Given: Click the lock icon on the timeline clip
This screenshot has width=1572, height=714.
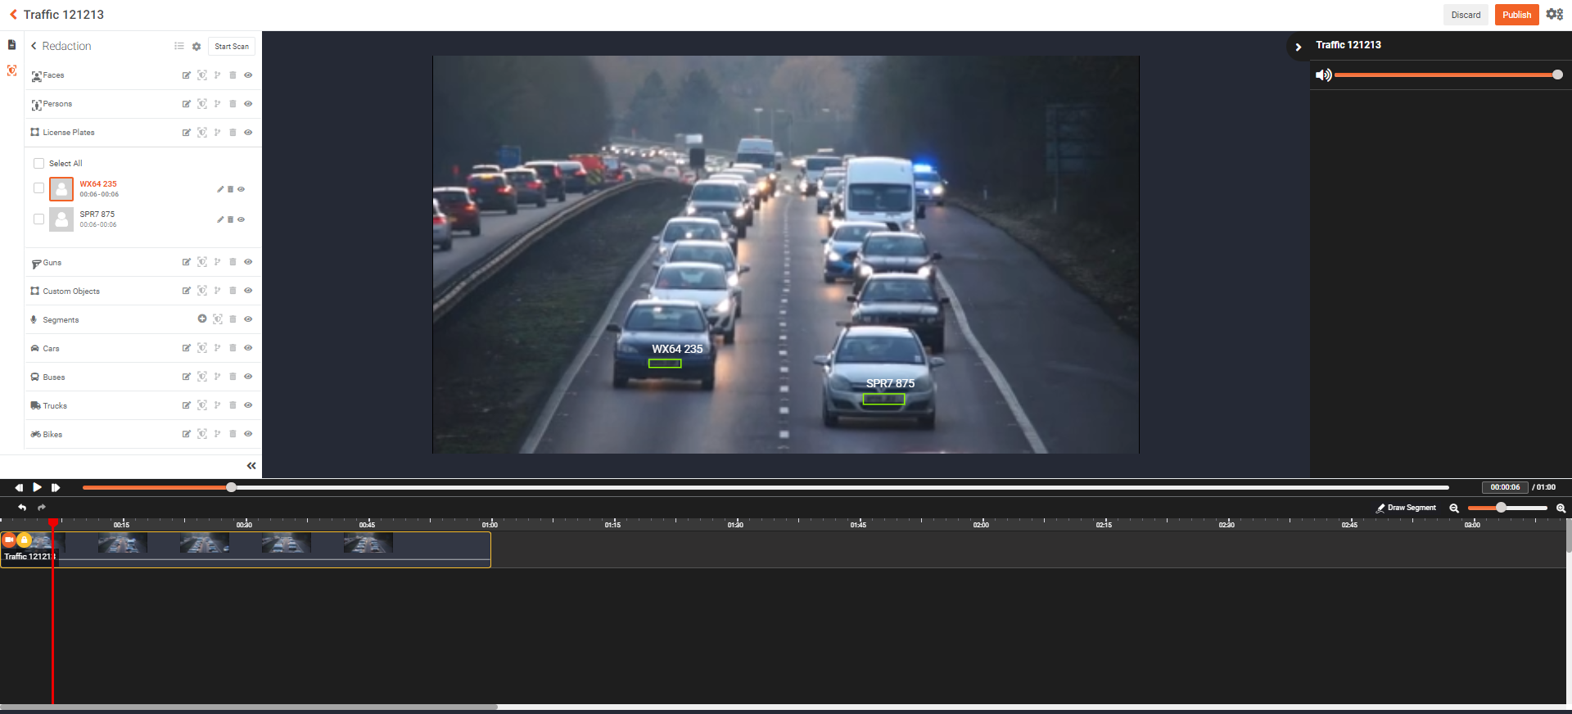Looking at the screenshot, I should tap(25, 540).
